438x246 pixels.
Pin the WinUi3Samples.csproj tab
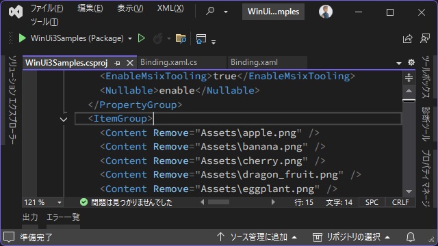click(117, 63)
